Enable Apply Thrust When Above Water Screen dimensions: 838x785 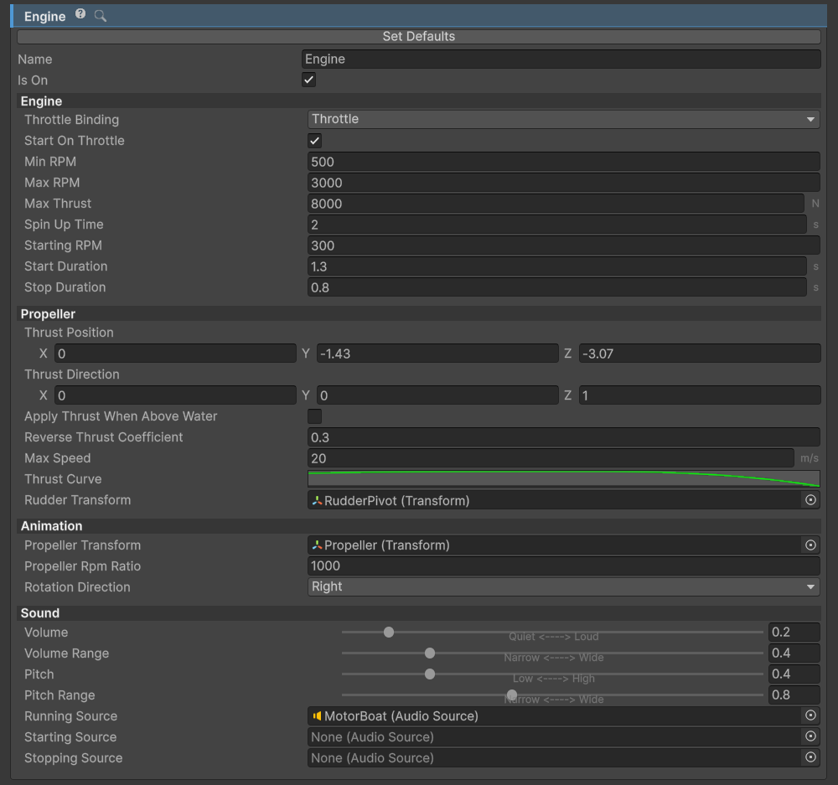(x=315, y=416)
